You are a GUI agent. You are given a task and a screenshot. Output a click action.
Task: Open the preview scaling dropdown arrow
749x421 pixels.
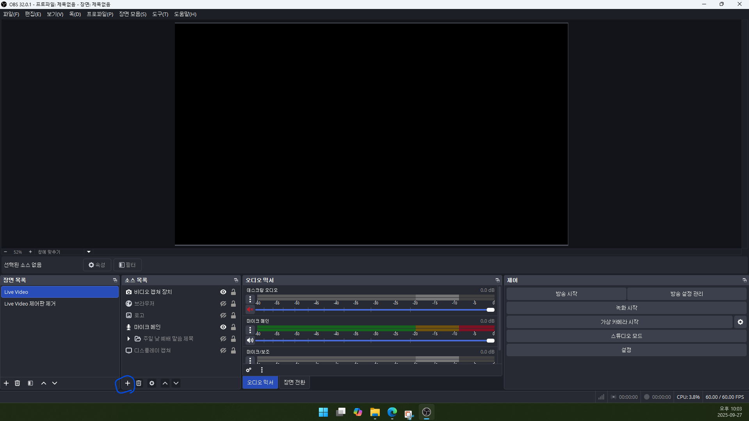pos(89,252)
